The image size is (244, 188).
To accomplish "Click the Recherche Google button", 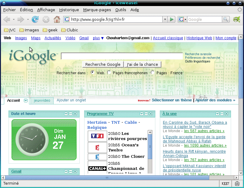I will pyautogui.click(x=103, y=64).
